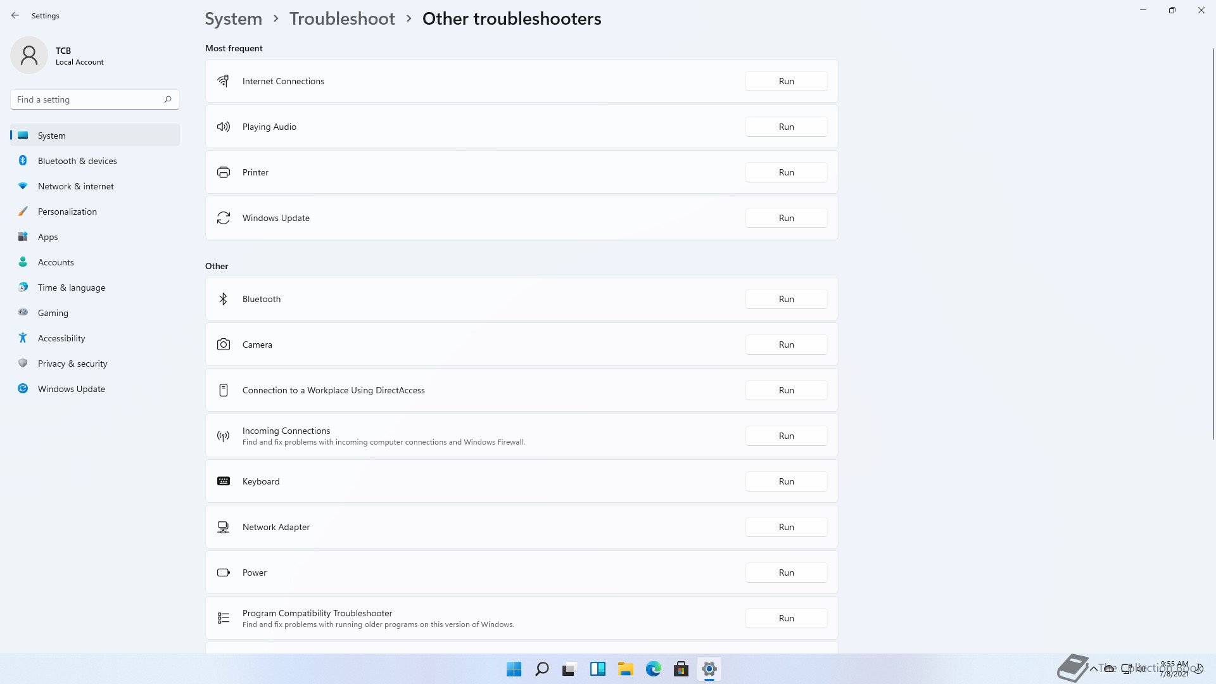Click the Network Adapter computer icon
The height and width of the screenshot is (684, 1216).
click(x=223, y=527)
